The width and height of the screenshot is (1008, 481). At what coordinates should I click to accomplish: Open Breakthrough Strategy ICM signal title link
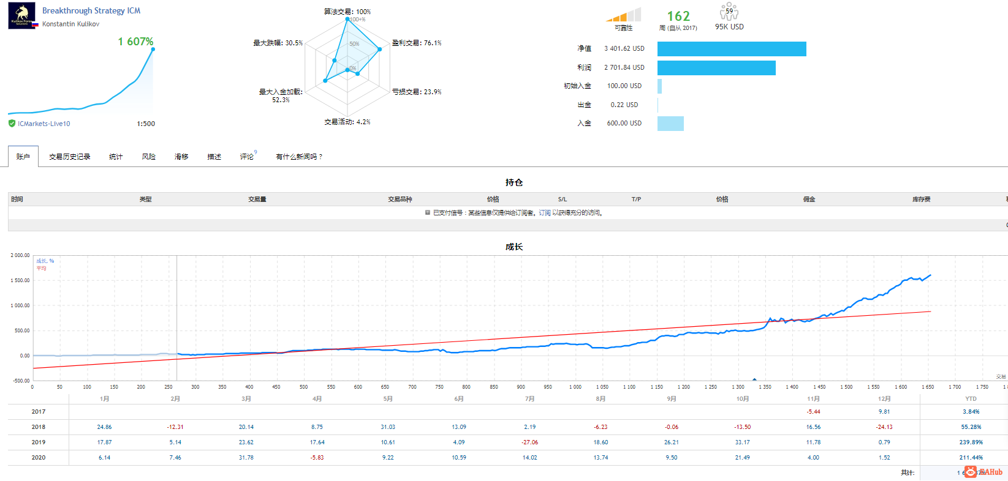coord(91,10)
